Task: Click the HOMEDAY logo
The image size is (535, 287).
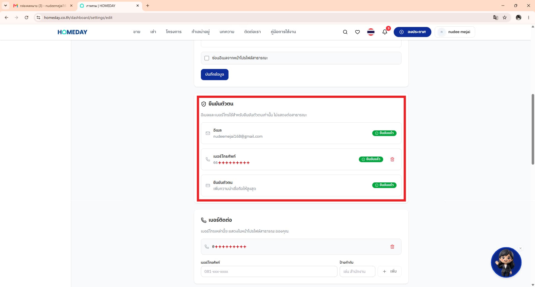Action: pyautogui.click(x=72, y=32)
